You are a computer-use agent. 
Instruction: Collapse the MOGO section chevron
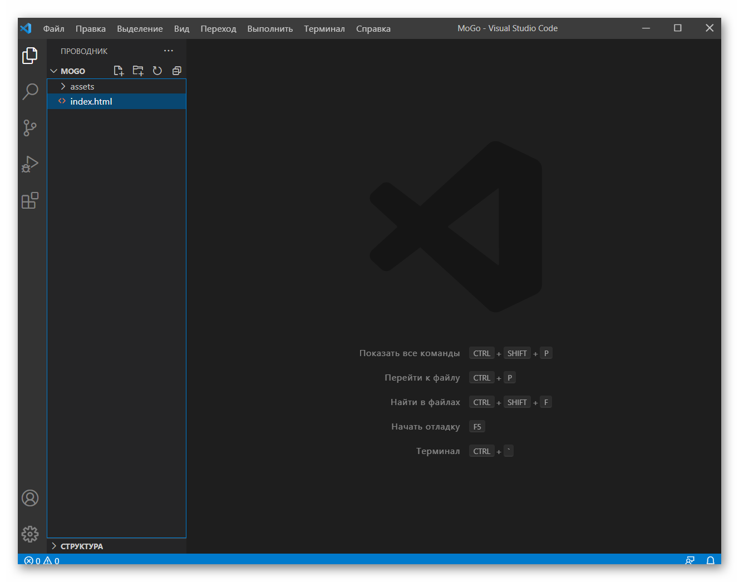pyautogui.click(x=54, y=71)
